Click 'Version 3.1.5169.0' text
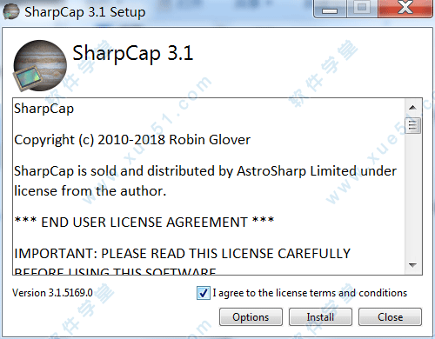Viewport: 435px width, 339px height. pos(52,293)
